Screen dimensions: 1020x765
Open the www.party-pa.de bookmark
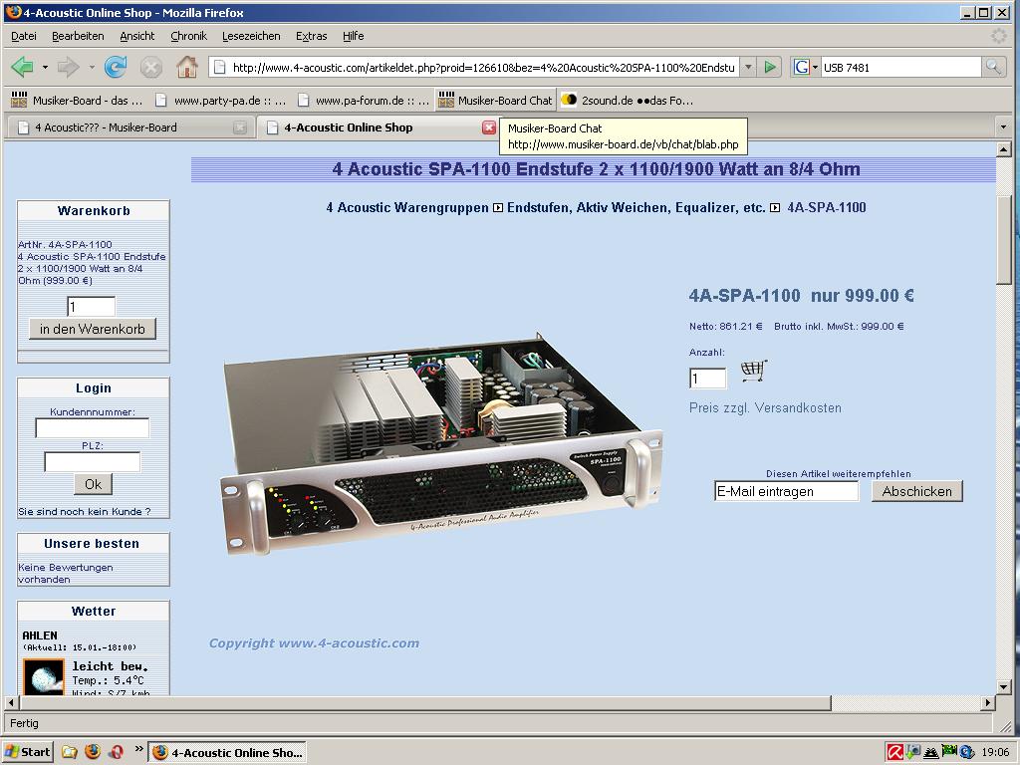click(x=221, y=101)
